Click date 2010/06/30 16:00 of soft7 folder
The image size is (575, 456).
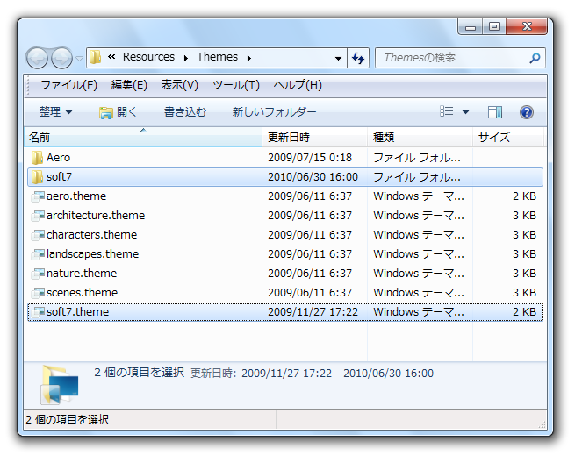pos(313,177)
